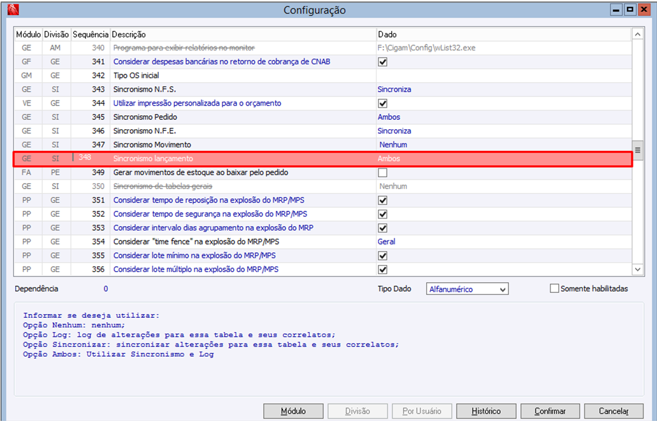Click the scroll up arrow of the list
The height and width of the screenshot is (421, 657).
(x=637, y=34)
